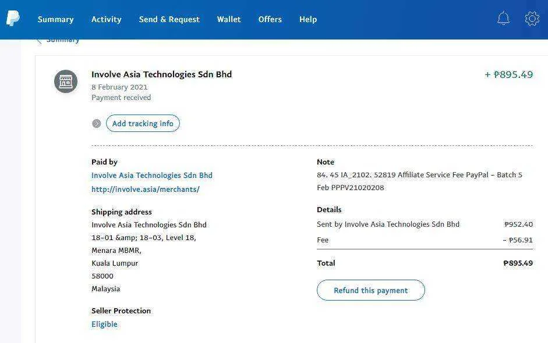Viewport: 548px width, 343px height.
Task: Open the settings gear icon
Action: tap(532, 19)
